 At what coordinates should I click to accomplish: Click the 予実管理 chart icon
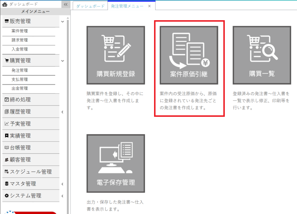[x=7, y=124]
